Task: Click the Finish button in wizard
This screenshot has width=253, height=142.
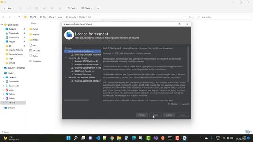Action: coord(183,115)
